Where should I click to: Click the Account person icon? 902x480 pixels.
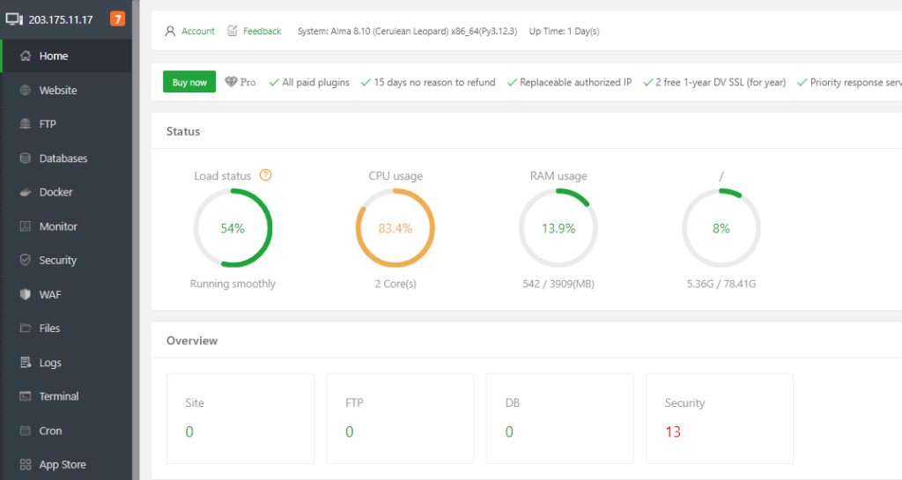point(170,31)
